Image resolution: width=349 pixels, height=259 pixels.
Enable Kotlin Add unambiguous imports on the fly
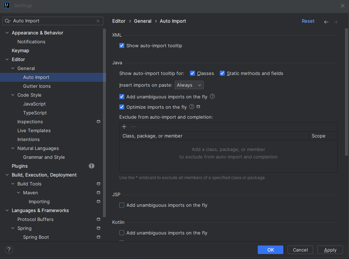click(x=122, y=233)
